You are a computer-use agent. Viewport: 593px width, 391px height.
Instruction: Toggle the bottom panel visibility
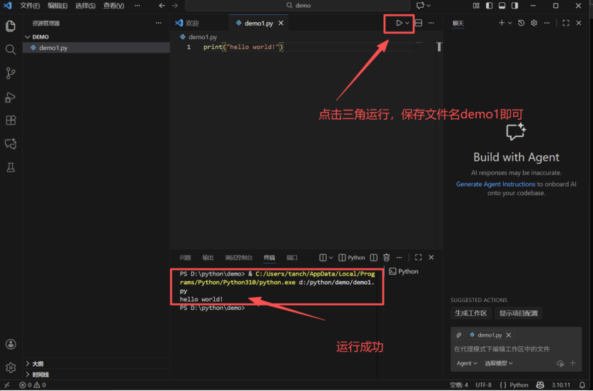(x=502, y=6)
